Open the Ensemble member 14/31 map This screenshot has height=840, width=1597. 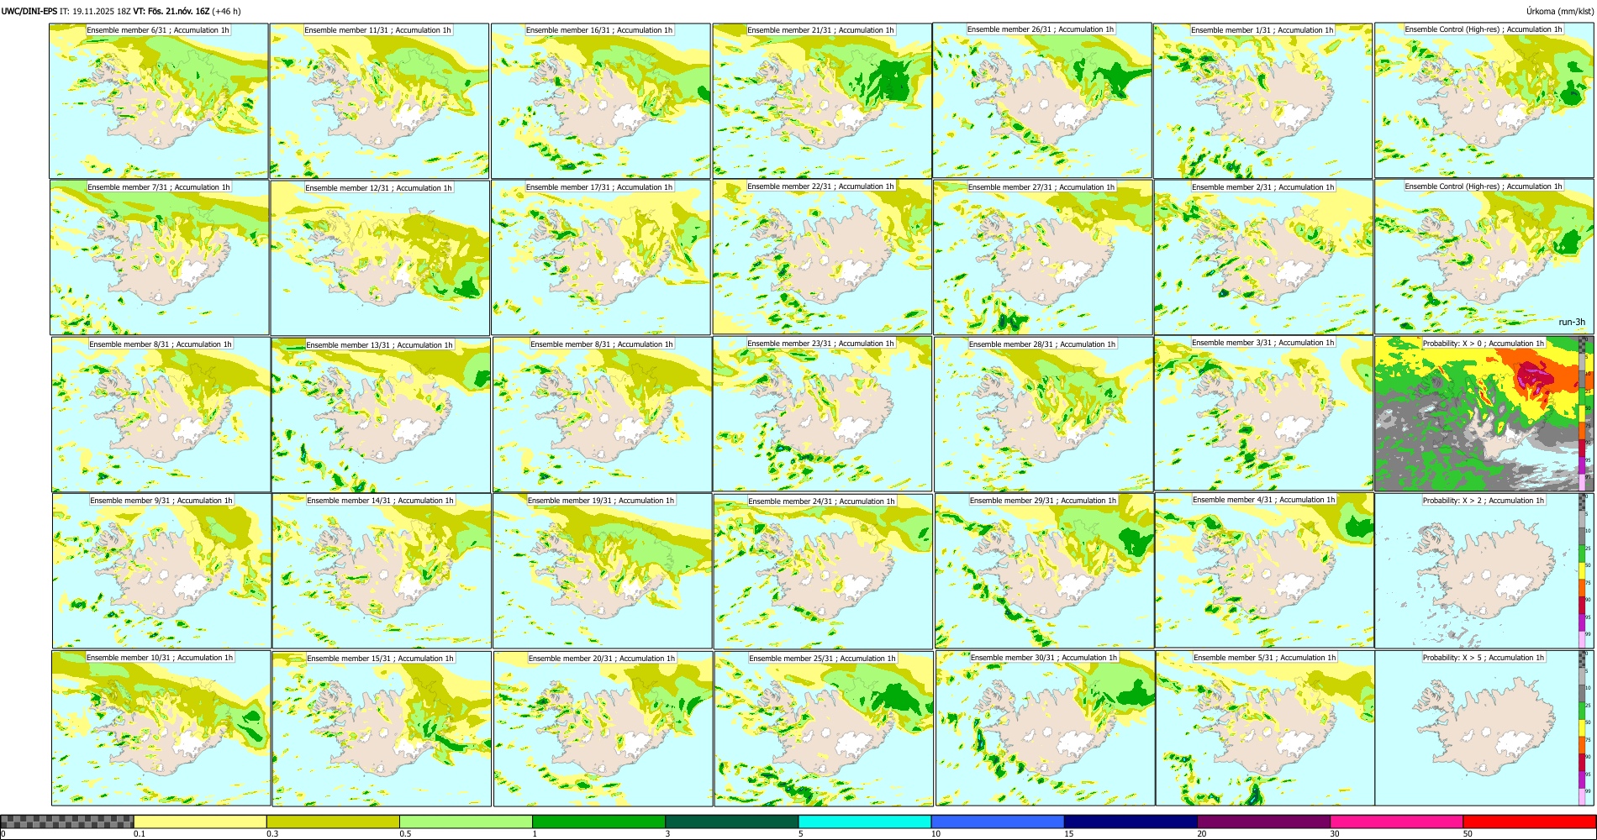click(x=382, y=570)
